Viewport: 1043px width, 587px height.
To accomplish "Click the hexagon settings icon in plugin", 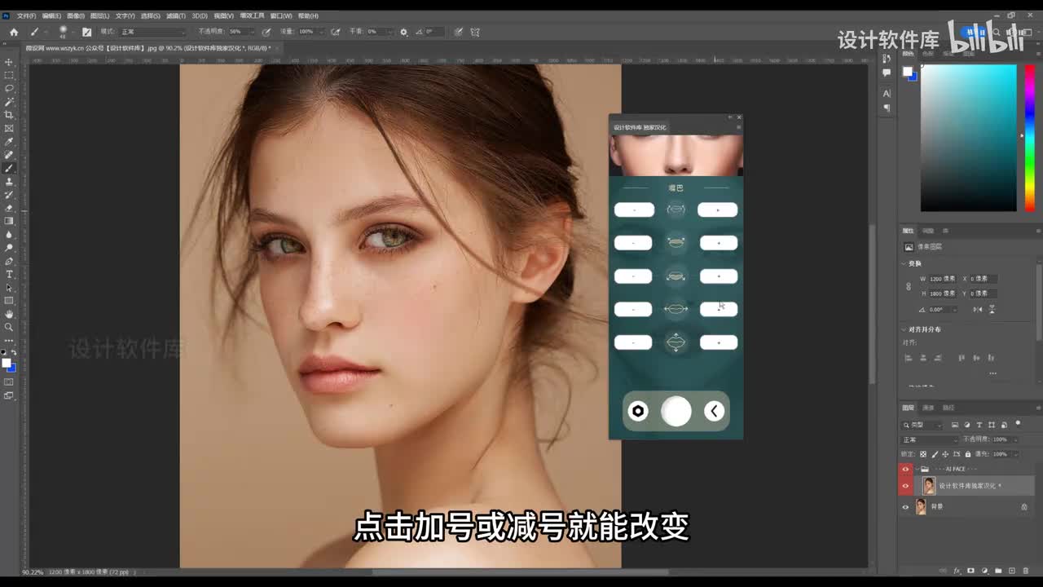I will [x=638, y=412].
